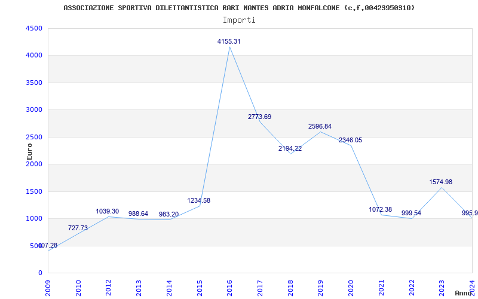Click the 2012 year label
This screenshot has height=299, width=478.
(x=109, y=288)
